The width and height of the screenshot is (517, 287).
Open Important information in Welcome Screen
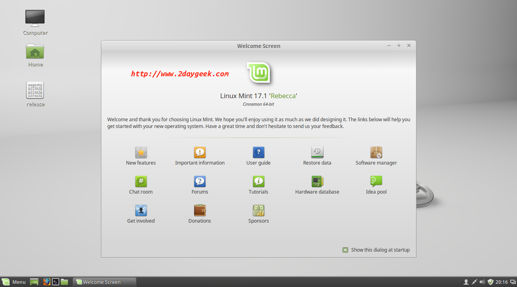coord(200,156)
